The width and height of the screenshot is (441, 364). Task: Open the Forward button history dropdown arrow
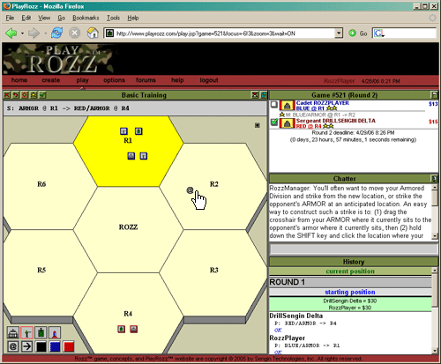tap(45, 33)
